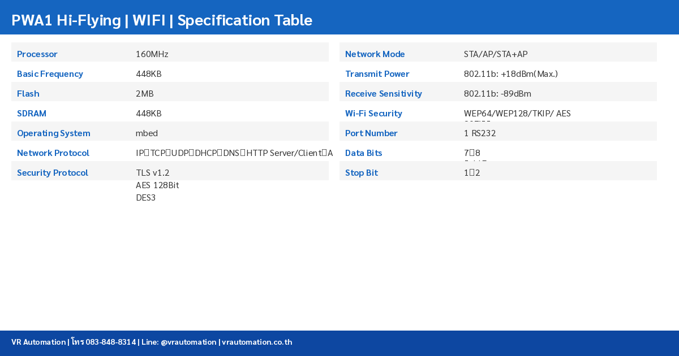Click the page title PWA1 Hi-Flying heading
The width and height of the screenshot is (679, 356).
162,20
